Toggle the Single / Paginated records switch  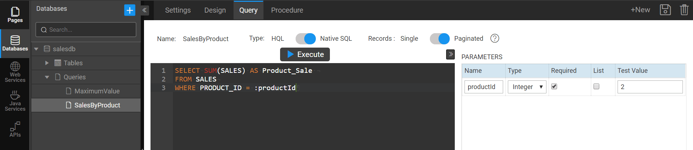[x=440, y=39]
